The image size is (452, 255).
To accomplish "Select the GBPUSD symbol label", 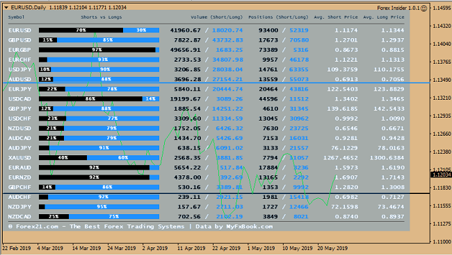I will click(x=19, y=40).
